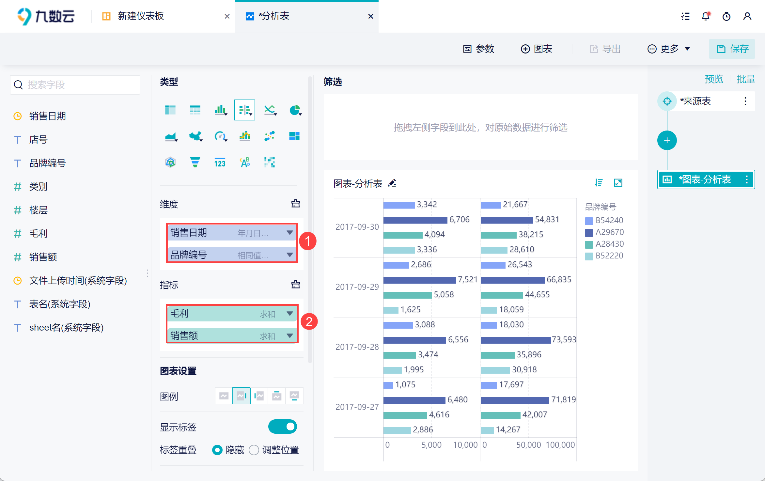
Task: Click the A29670 legend color swatch
Action: point(589,233)
